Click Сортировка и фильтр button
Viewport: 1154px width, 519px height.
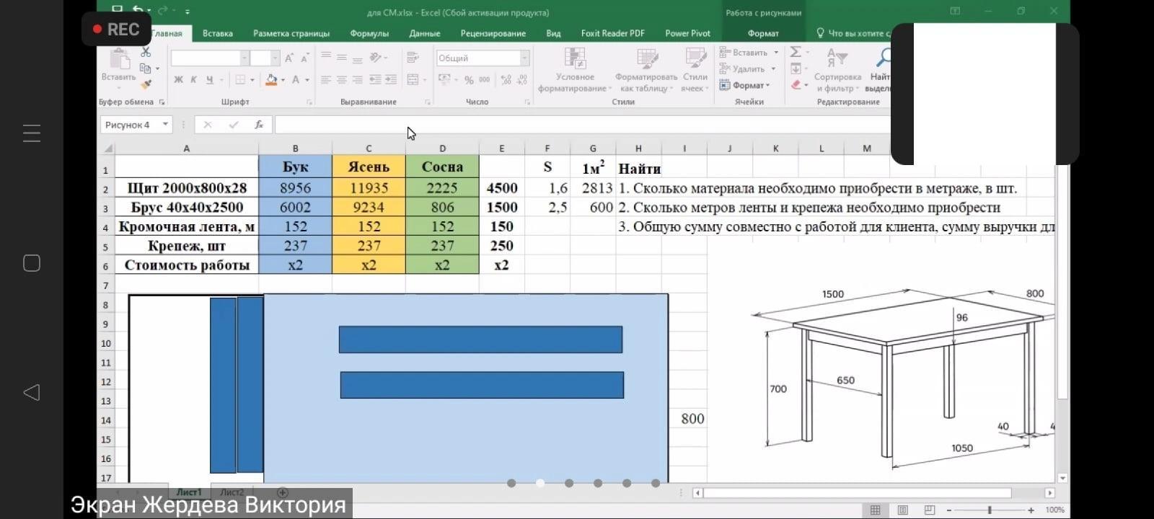coord(837,71)
